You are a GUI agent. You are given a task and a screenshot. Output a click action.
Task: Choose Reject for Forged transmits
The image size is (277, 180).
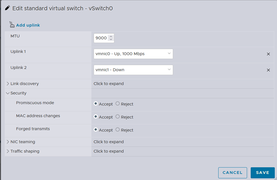click(118, 130)
